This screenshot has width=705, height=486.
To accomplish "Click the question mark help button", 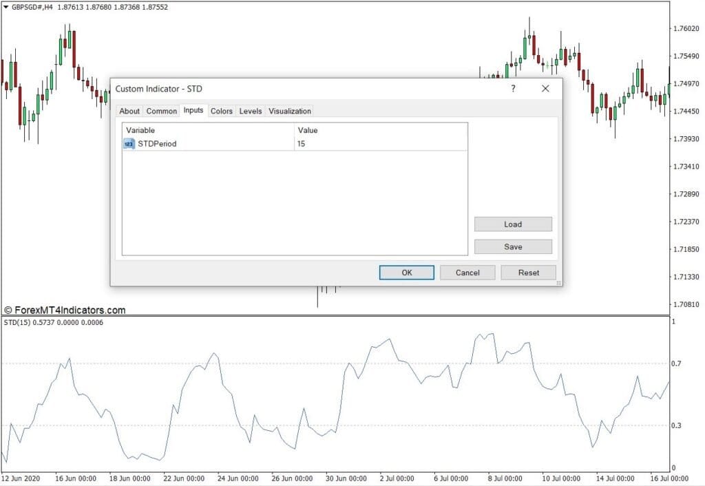I will [x=513, y=89].
